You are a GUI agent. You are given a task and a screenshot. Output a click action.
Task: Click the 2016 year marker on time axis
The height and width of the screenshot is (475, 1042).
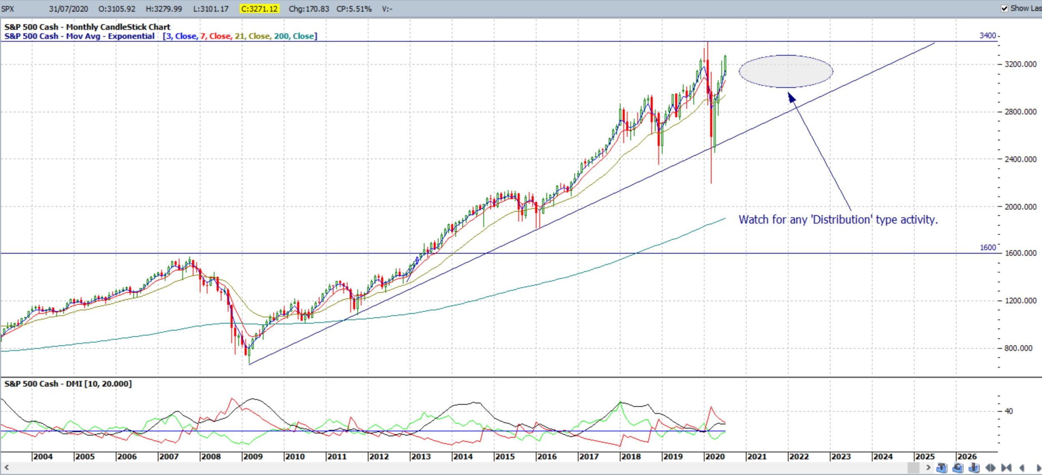coord(547,457)
